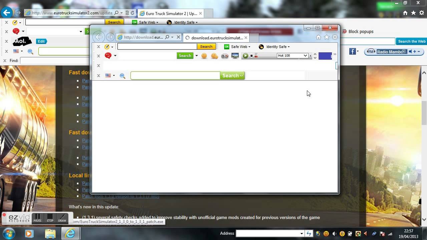Viewport: 427px width, 240px height.
Task: Click the Identity Safe icon in front window
Action: click(261, 47)
